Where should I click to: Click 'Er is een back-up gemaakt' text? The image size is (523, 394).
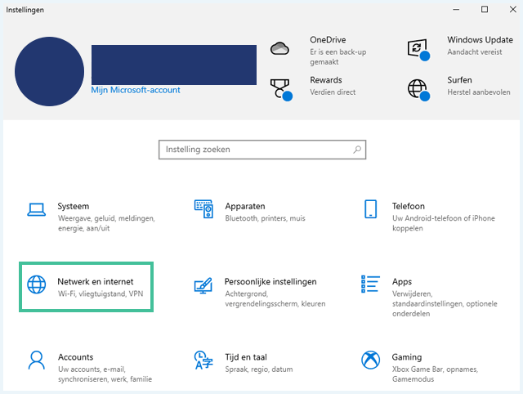337,57
